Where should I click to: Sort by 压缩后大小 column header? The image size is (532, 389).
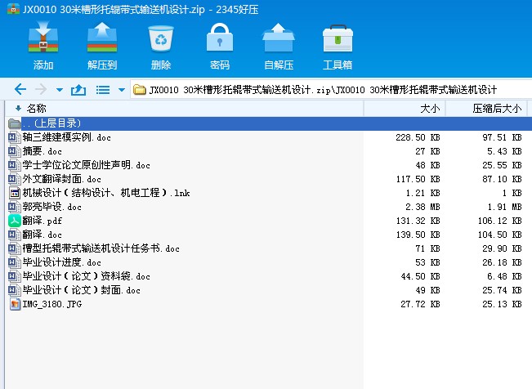(496, 108)
